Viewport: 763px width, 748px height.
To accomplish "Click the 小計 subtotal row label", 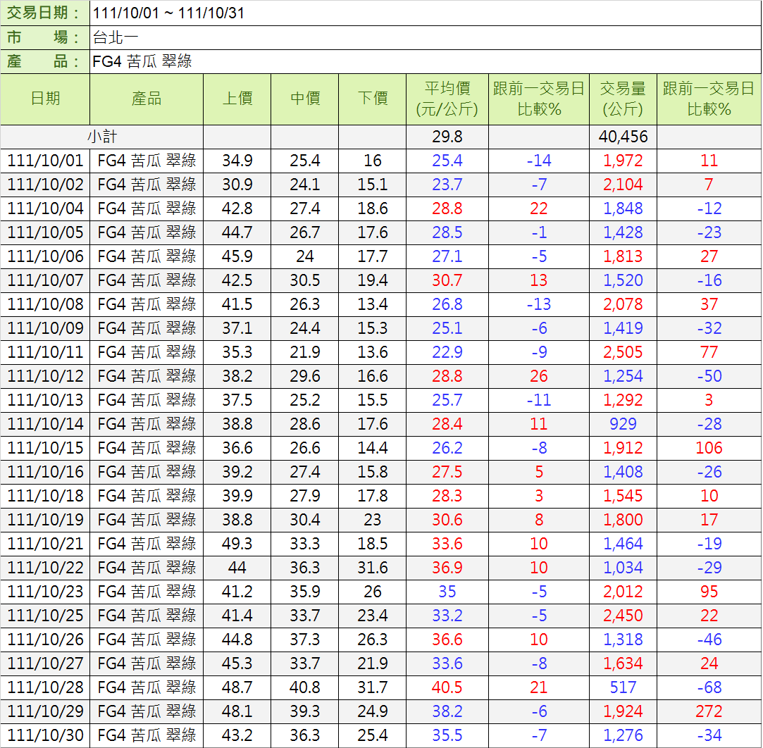I will coord(102,137).
